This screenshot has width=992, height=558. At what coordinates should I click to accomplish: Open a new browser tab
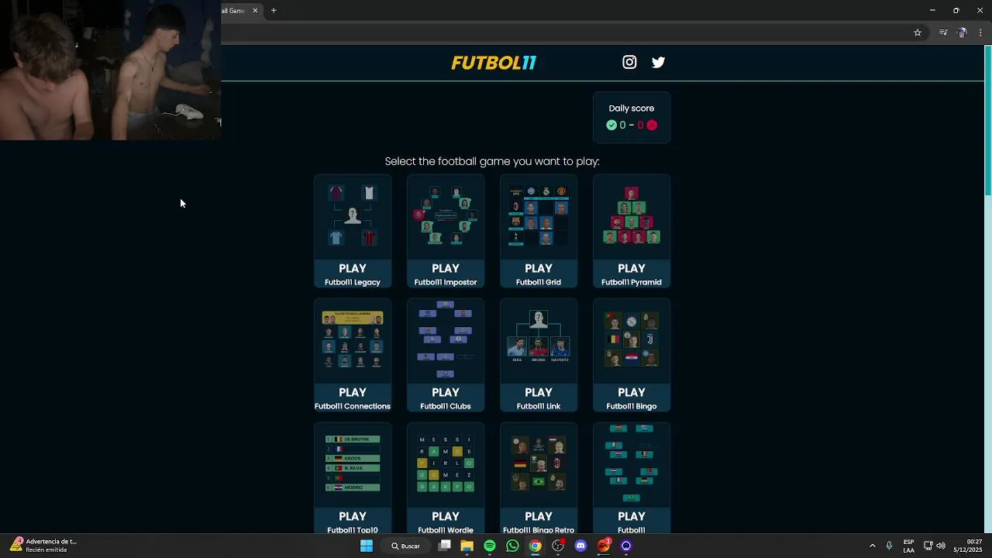(274, 11)
